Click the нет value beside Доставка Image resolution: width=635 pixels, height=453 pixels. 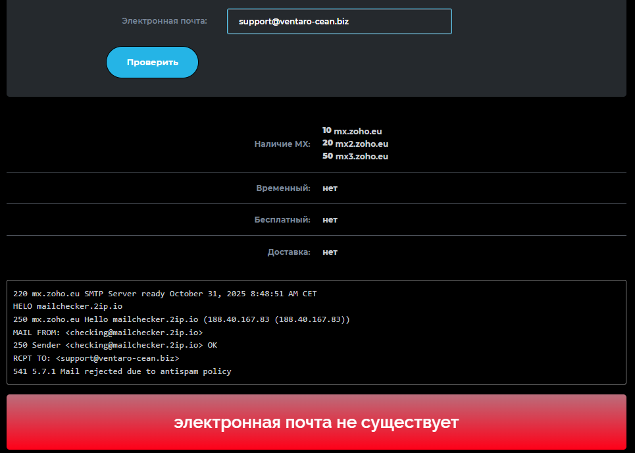point(330,252)
